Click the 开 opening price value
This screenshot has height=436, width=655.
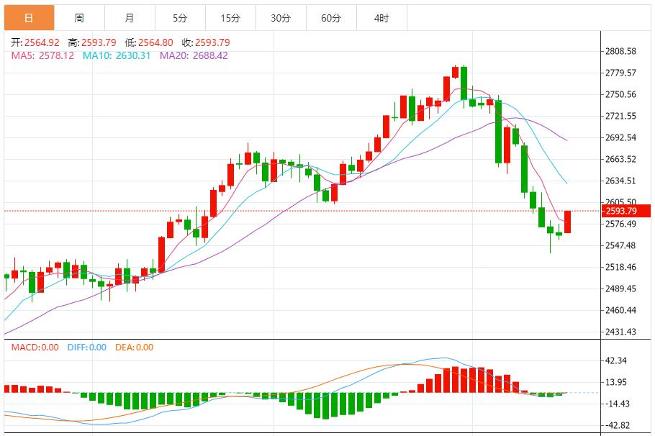coord(42,42)
